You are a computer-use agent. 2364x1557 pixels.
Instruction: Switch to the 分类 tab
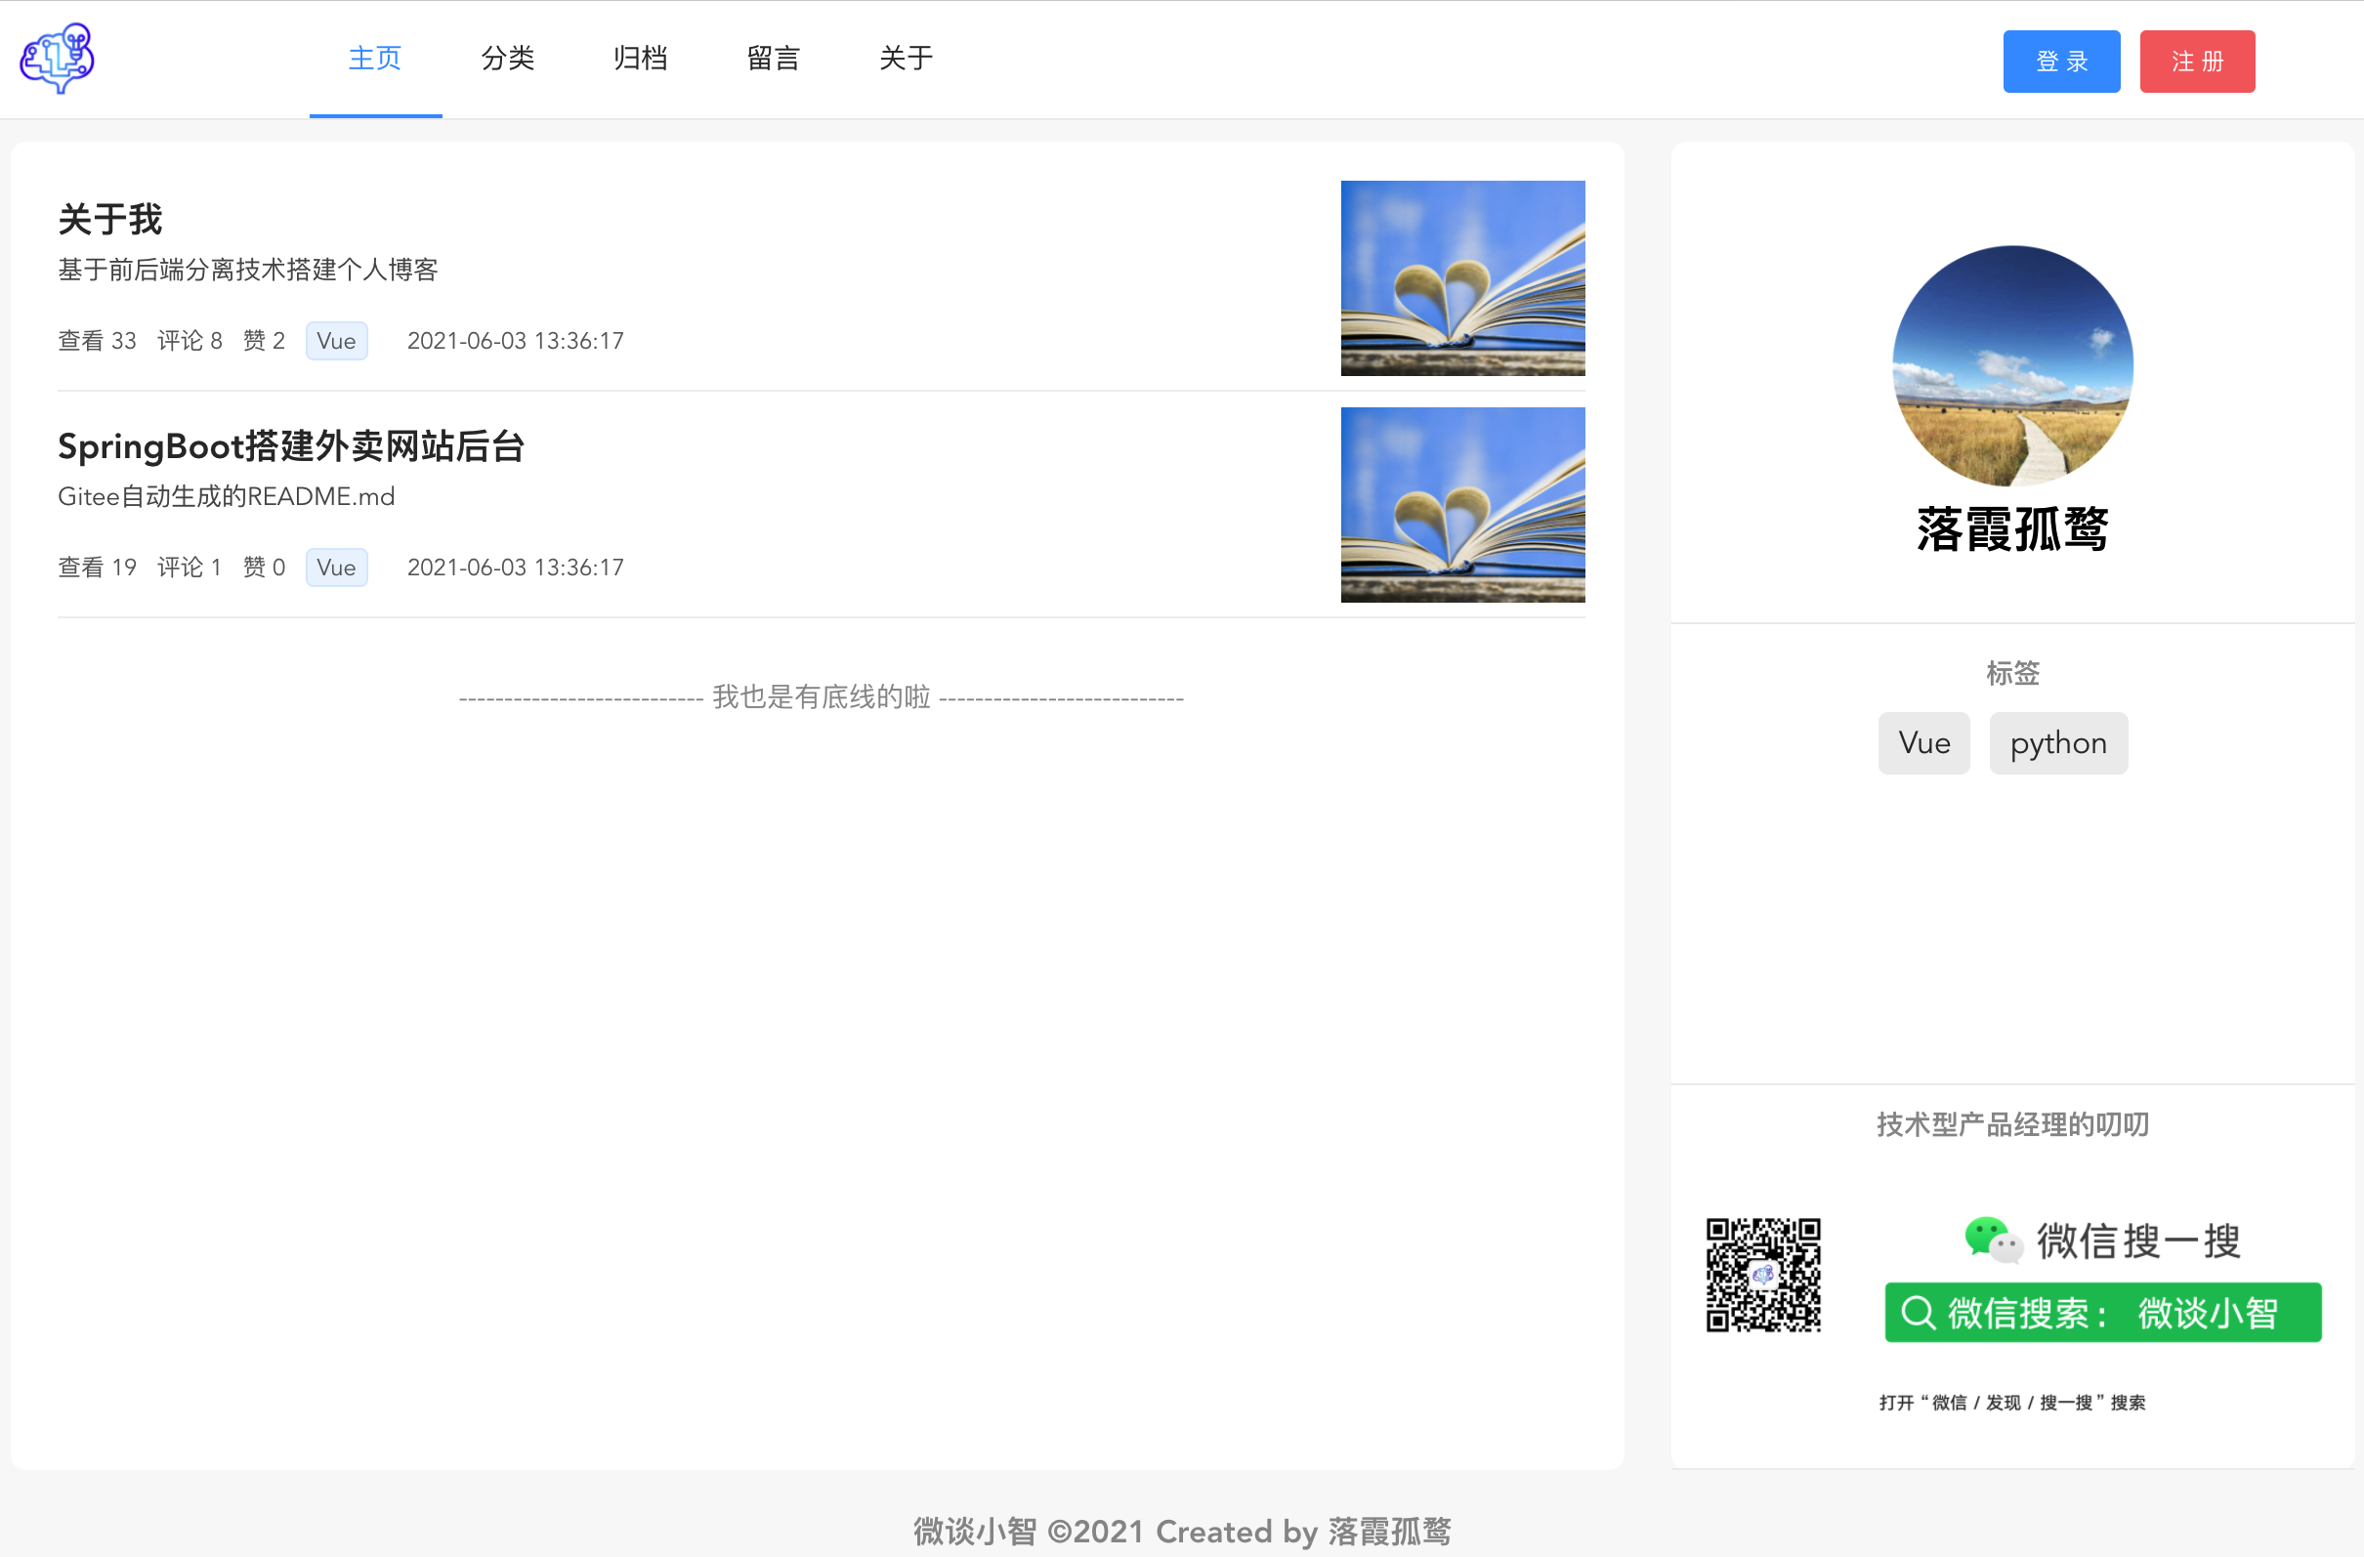pos(508,59)
